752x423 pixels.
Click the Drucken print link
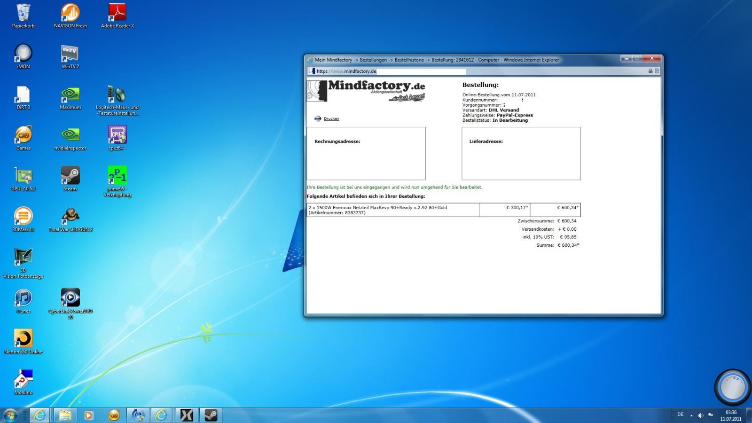331,118
